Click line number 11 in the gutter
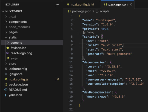This screenshot has width=148, height=112. [71, 62]
